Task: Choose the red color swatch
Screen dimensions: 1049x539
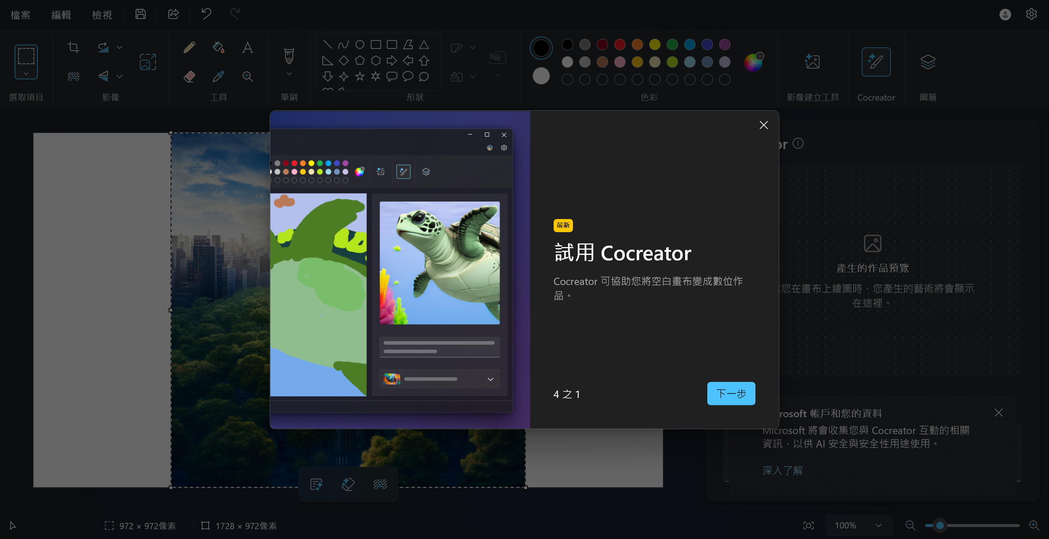Action: pos(619,44)
